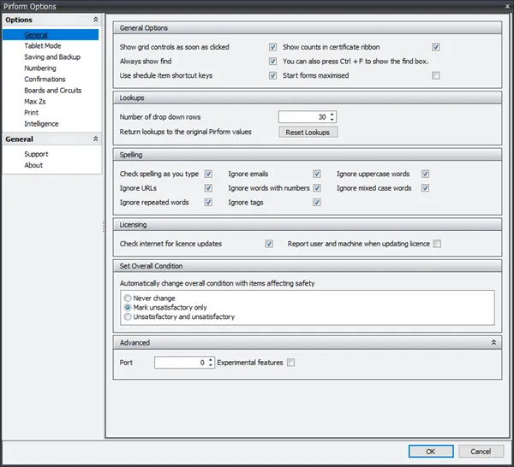514x467 pixels.
Task: Toggle Ignore uppercase words
Action: (x=425, y=174)
